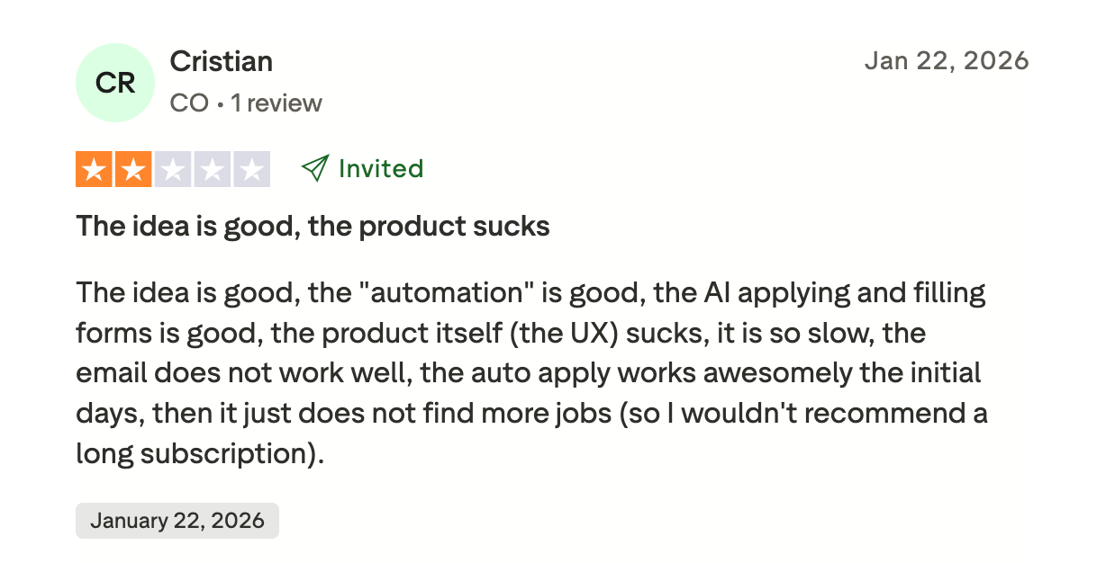Click the Invited label text
Screen dimensions: 1106x563
380,168
